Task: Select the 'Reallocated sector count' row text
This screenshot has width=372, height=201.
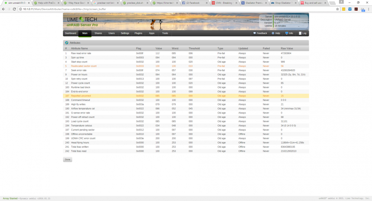Action: pos(84,66)
